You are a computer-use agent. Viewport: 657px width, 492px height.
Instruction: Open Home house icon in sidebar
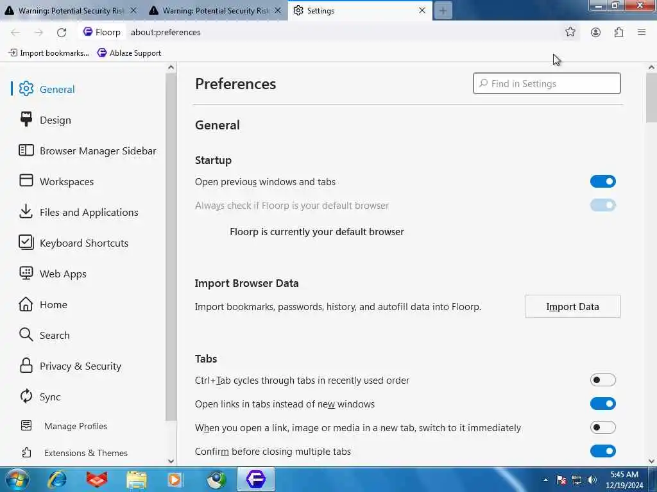(26, 304)
